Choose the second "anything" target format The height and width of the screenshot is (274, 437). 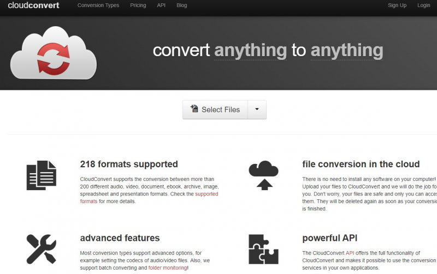(x=347, y=51)
